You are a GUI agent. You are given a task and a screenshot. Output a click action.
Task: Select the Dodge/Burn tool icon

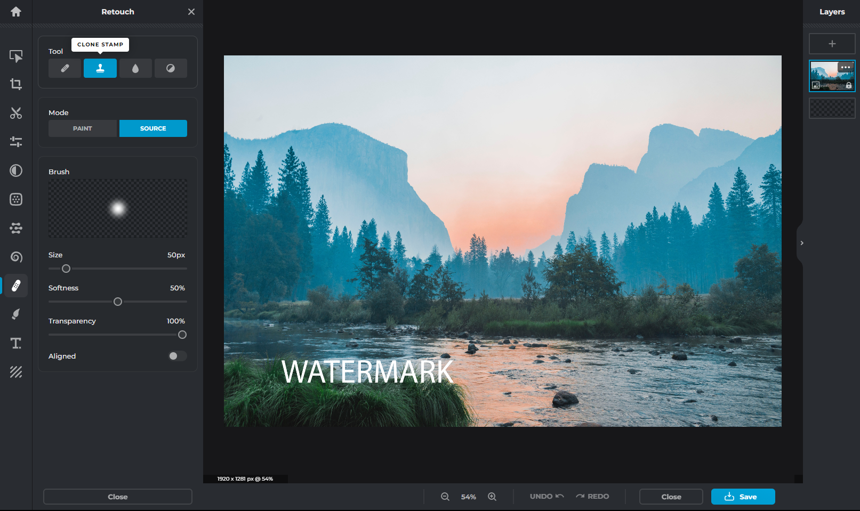tap(171, 68)
